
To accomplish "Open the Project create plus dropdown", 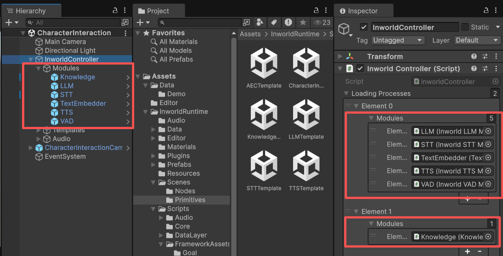I will (x=143, y=22).
